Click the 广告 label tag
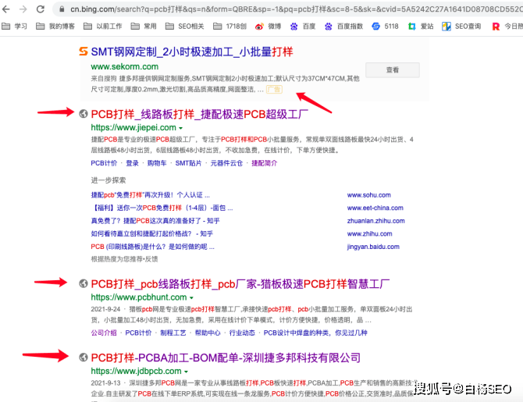523x402 pixels. 274,90
